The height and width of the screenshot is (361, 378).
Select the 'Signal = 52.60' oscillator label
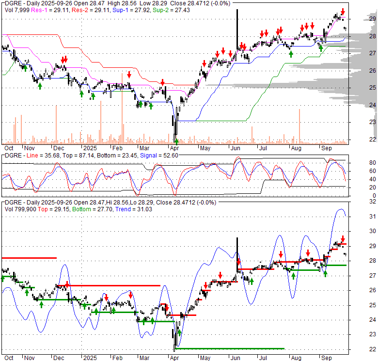click(159, 156)
